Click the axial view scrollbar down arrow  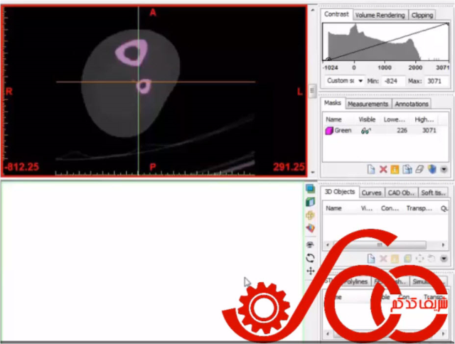[x=313, y=173]
